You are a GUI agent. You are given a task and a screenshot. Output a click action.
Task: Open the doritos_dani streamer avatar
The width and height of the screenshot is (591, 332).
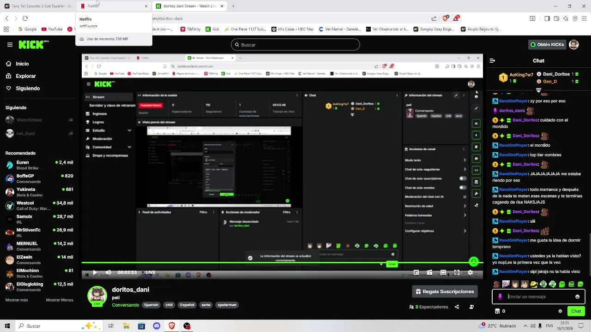pos(97,296)
